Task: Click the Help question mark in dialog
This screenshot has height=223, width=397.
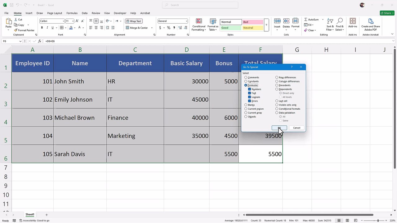Action: pos(292,67)
